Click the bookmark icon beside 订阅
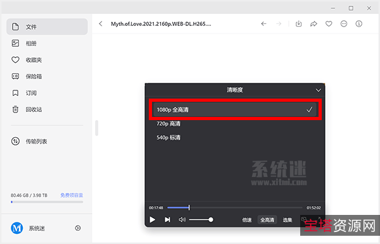 tap(15, 93)
